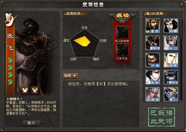Image resolution: width=186 pixels, height=132 pixels.
Task: Open the 燕人的咆哮 merit icon
Action: coord(122,32)
